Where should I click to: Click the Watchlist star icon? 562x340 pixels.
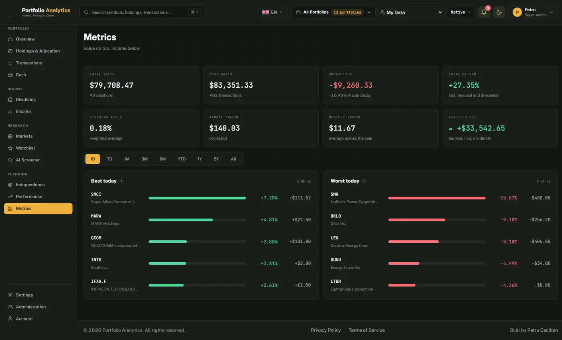(x=10, y=148)
